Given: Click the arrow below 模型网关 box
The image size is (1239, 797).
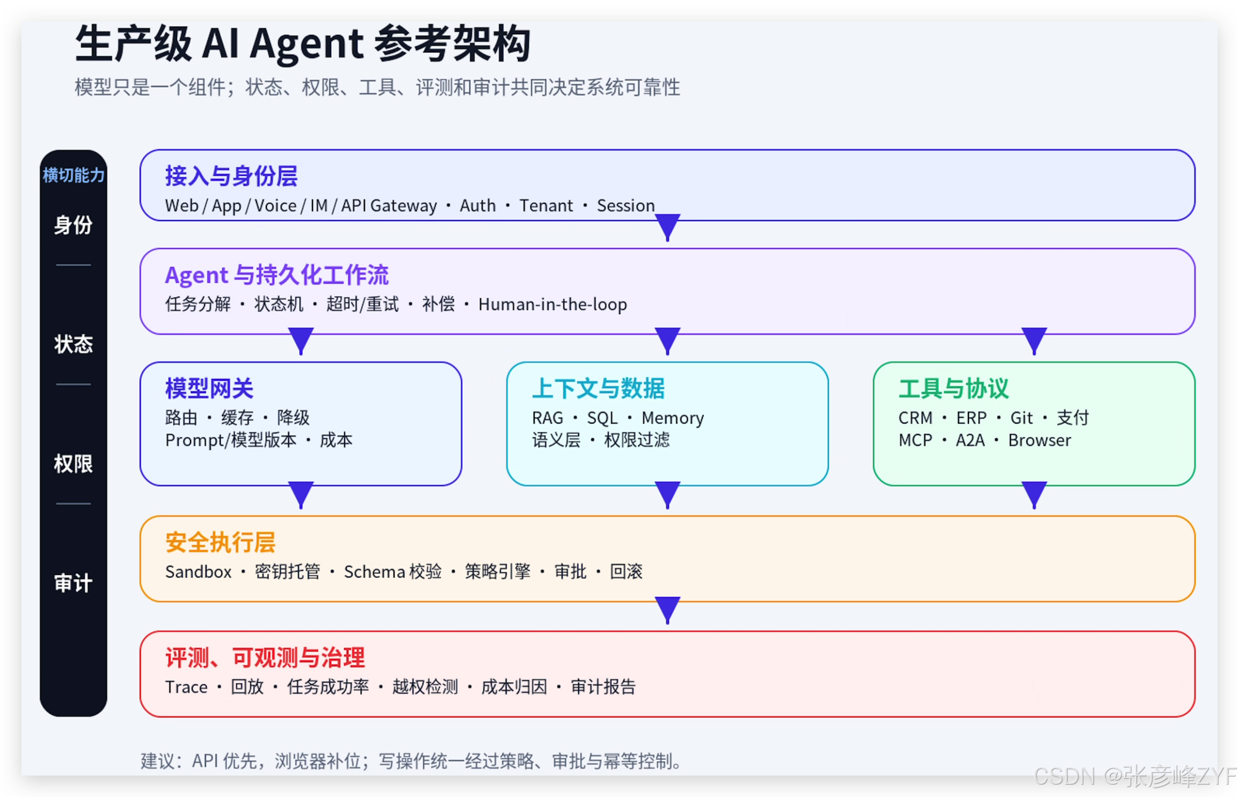Looking at the screenshot, I should point(301,495).
